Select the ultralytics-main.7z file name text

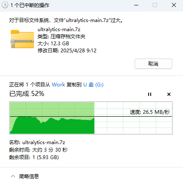[59, 29]
